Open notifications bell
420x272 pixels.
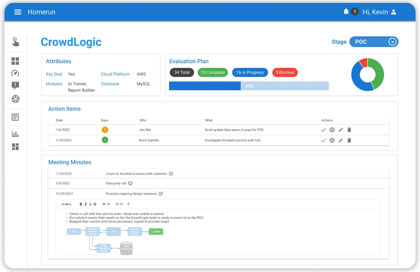[x=346, y=12]
